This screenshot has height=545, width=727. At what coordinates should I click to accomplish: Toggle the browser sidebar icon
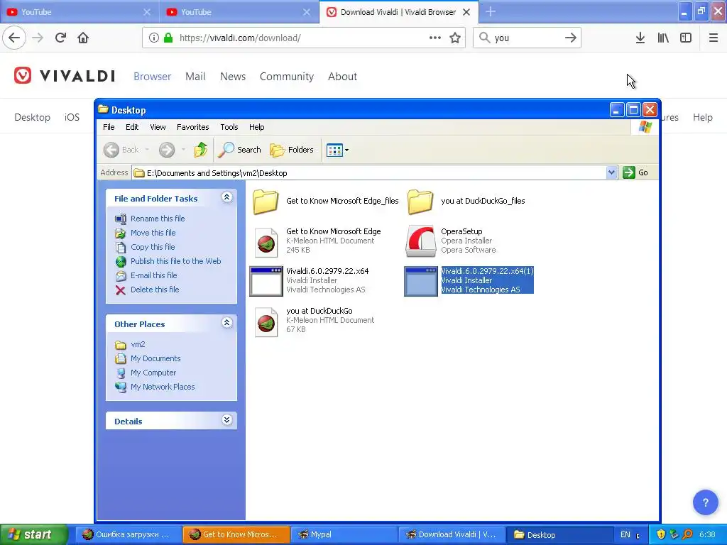point(686,38)
